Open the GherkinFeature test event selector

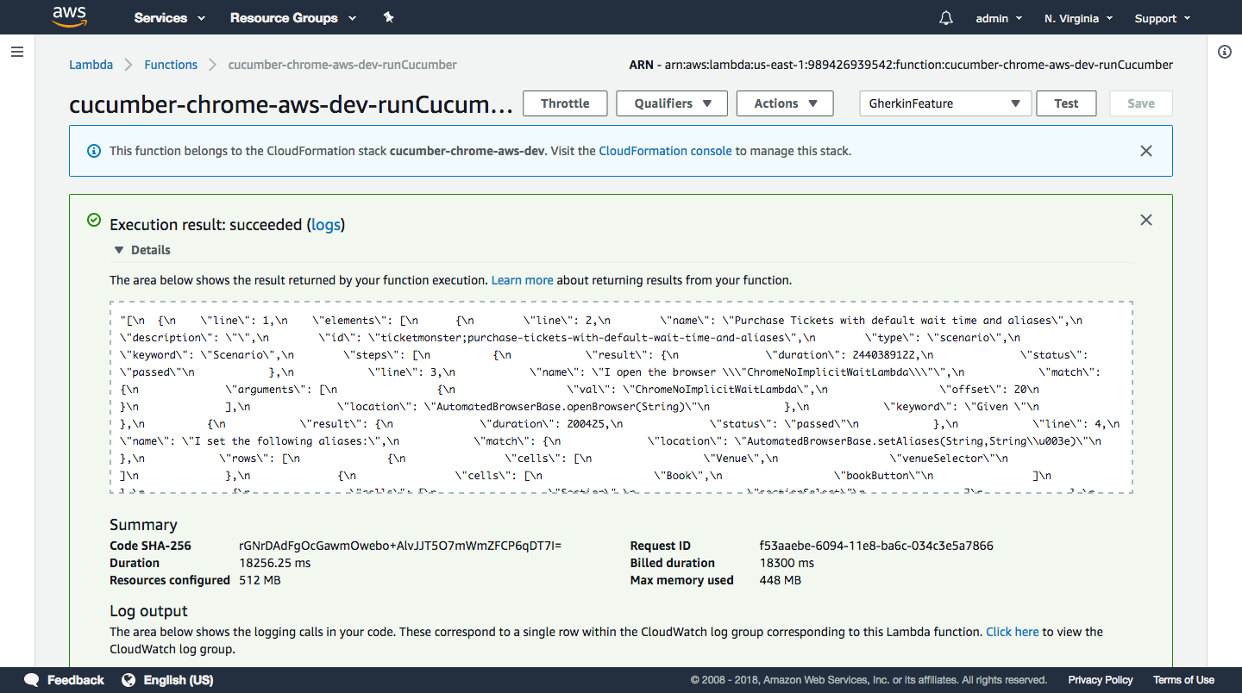944,103
